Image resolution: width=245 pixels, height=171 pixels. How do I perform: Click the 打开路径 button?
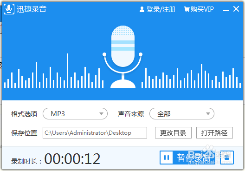pyautogui.click(x=214, y=133)
